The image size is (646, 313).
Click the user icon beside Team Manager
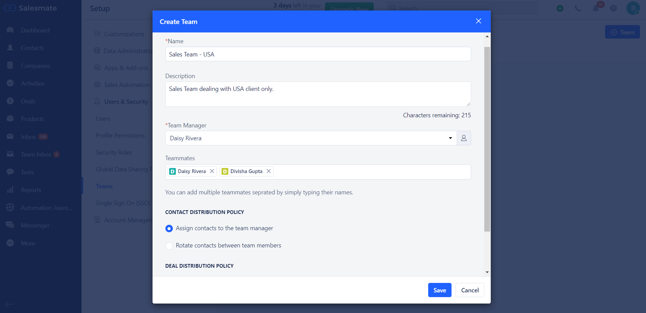(464, 138)
